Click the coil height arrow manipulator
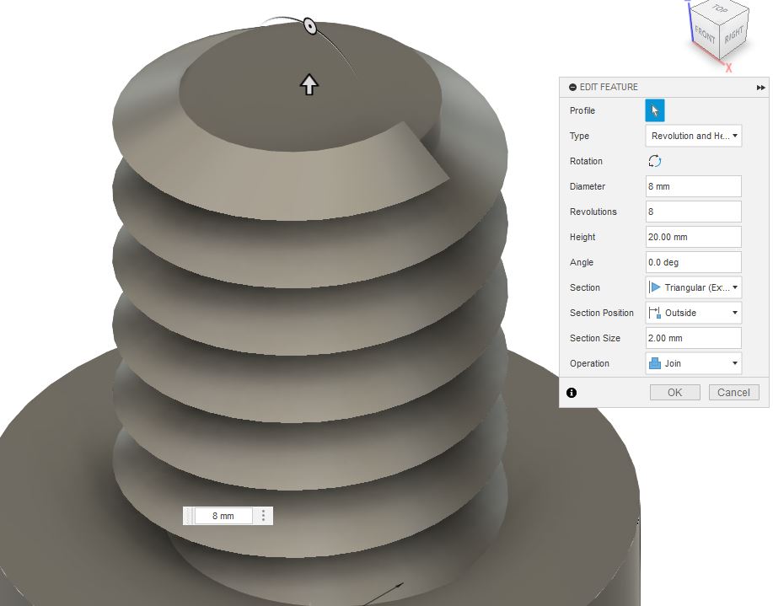Image resolution: width=773 pixels, height=606 pixels. (x=309, y=84)
